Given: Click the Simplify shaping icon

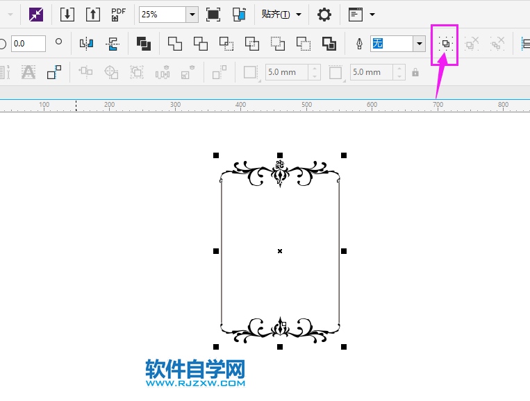Looking at the screenshot, I should coord(252,44).
